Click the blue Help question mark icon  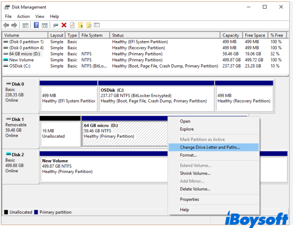coord(36,25)
